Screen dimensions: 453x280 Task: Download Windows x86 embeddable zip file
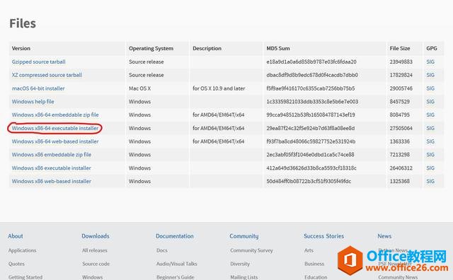click(52, 155)
